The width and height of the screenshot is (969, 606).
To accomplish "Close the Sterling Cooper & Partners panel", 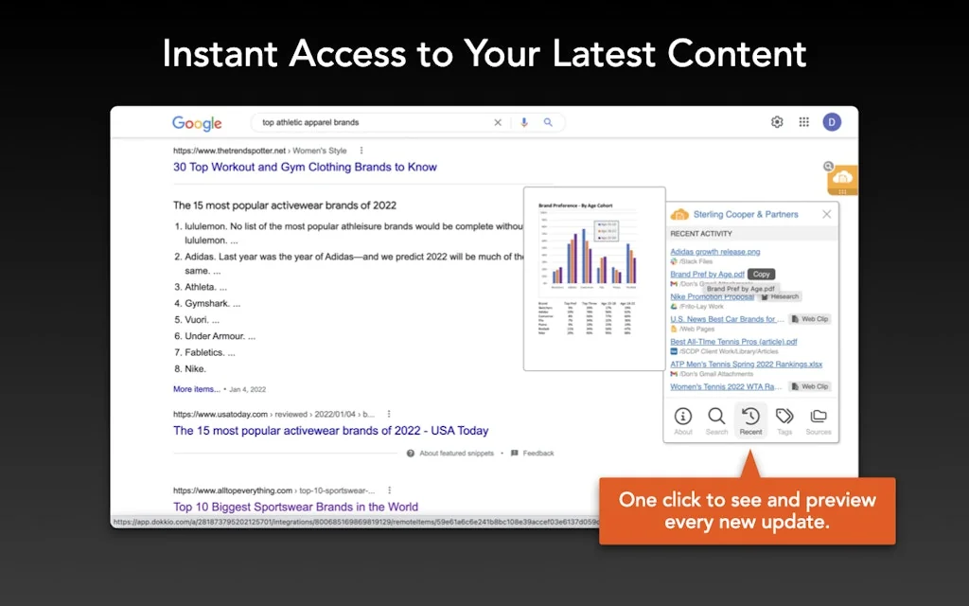I will 827,214.
